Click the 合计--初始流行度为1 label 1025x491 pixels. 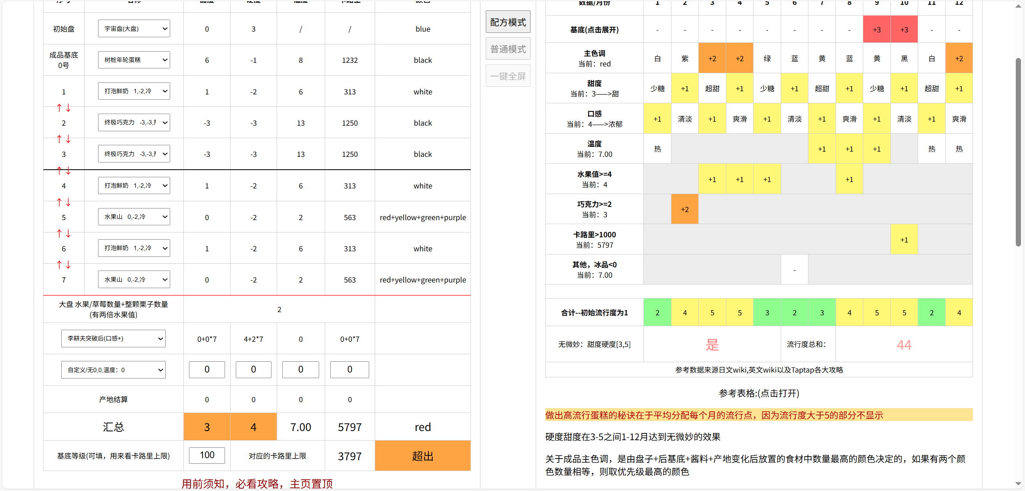pos(594,313)
